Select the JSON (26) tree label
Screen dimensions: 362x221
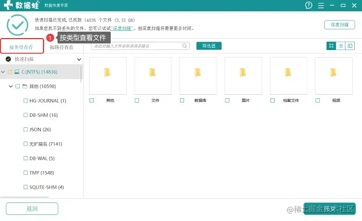pyautogui.click(x=40, y=129)
